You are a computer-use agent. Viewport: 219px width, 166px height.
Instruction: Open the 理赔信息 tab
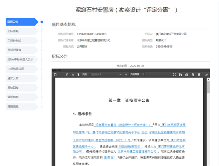pyautogui.click(x=22, y=107)
